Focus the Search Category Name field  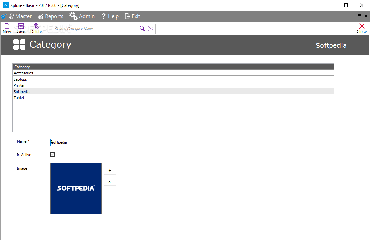tap(95, 29)
